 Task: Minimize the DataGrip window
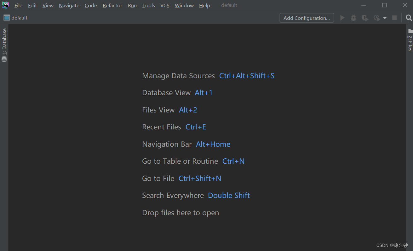click(364, 5)
